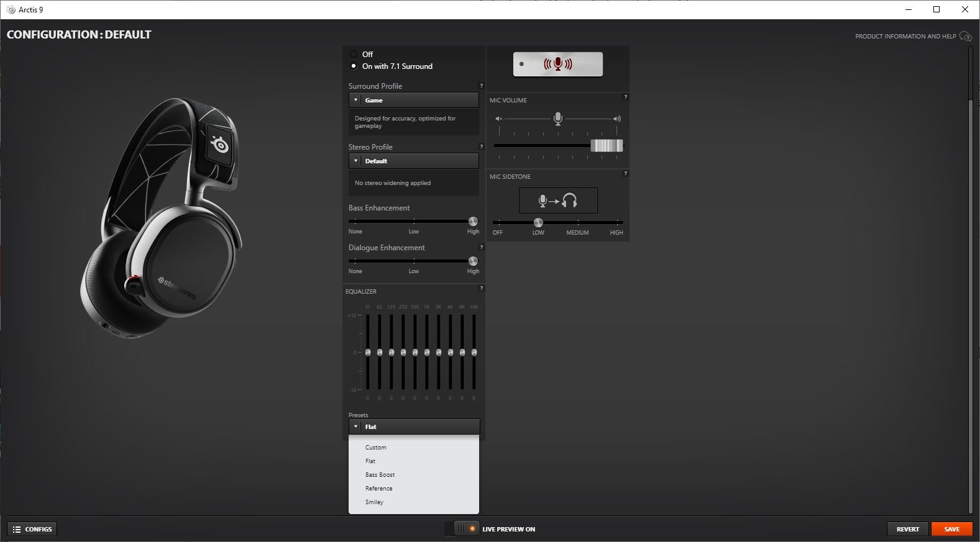Viewport: 980px width, 542px height.
Task: Click the Mic Volume help question mark
Action: (x=625, y=97)
